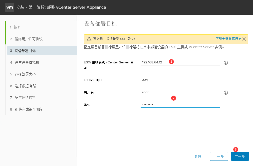Select step 7 配置网络设置
This screenshot has height=166, width=253.
[25, 98]
